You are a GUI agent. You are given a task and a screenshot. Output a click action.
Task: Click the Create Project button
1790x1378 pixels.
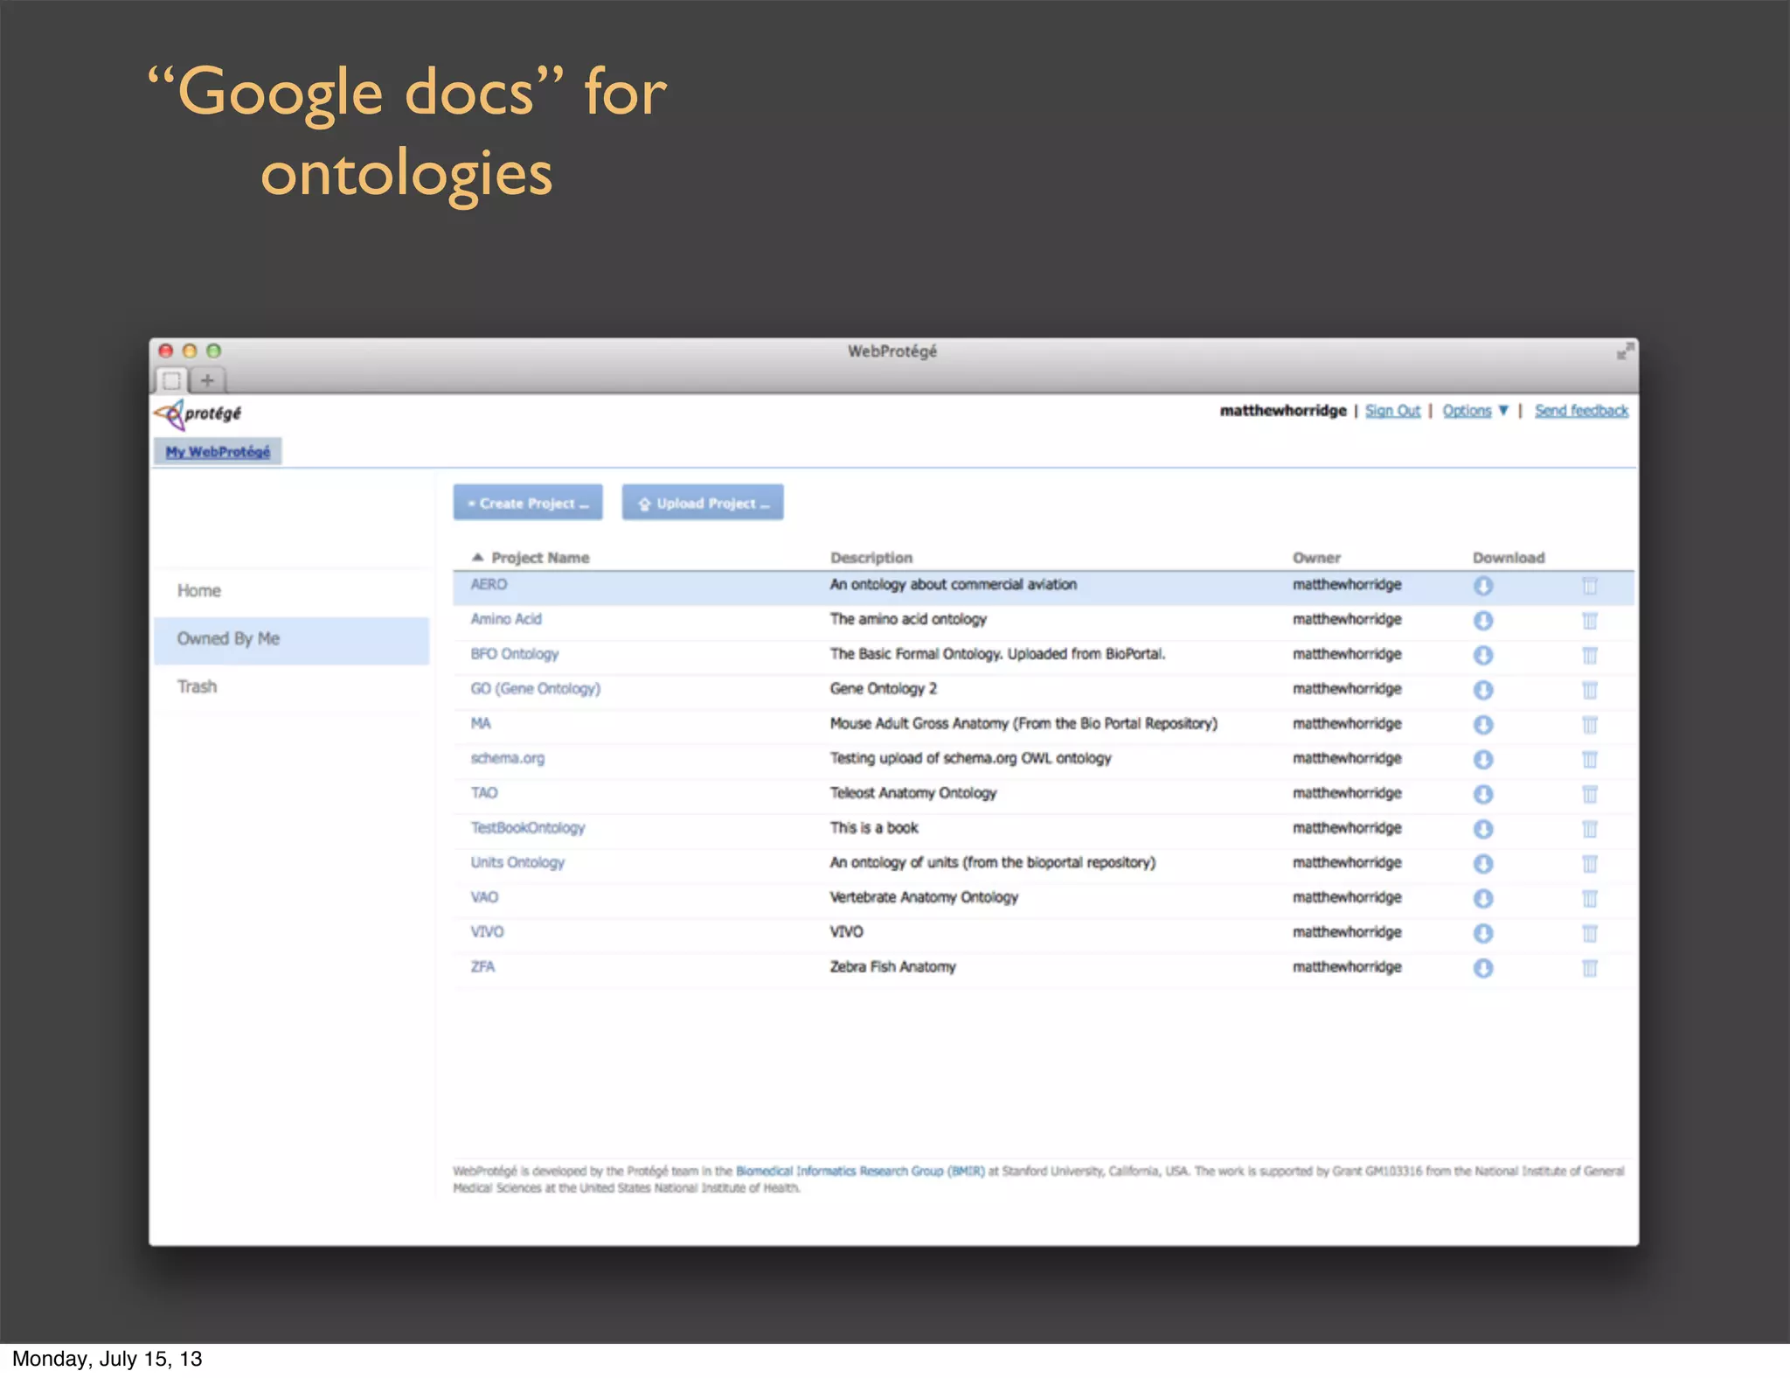[x=528, y=503]
